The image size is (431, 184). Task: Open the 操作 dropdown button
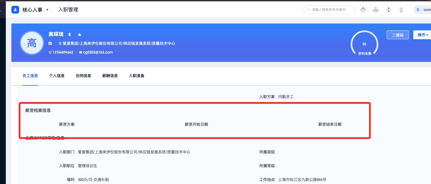(422, 35)
